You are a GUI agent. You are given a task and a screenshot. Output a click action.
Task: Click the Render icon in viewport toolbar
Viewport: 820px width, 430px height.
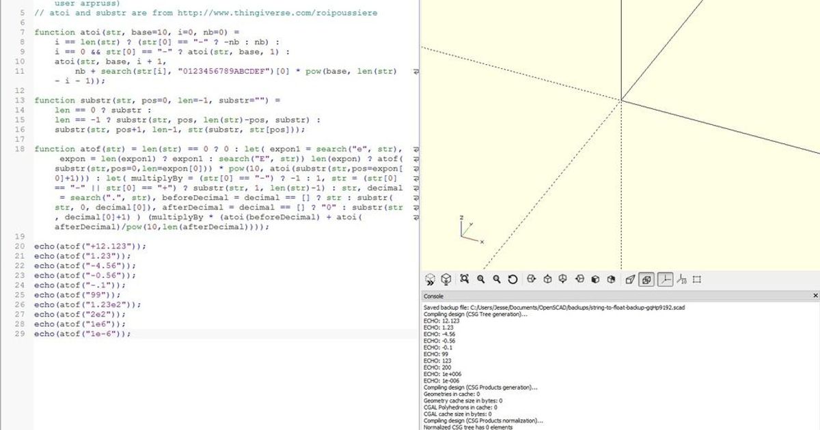pyautogui.click(x=446, y=279)
